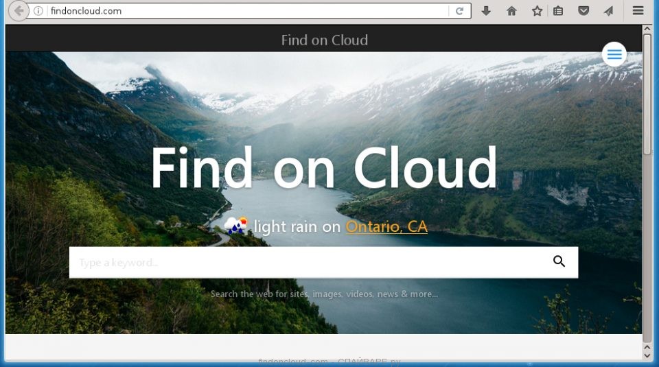659x367 pixels.
Task: Go to the browser Home icon
Action: click(511, 11)
